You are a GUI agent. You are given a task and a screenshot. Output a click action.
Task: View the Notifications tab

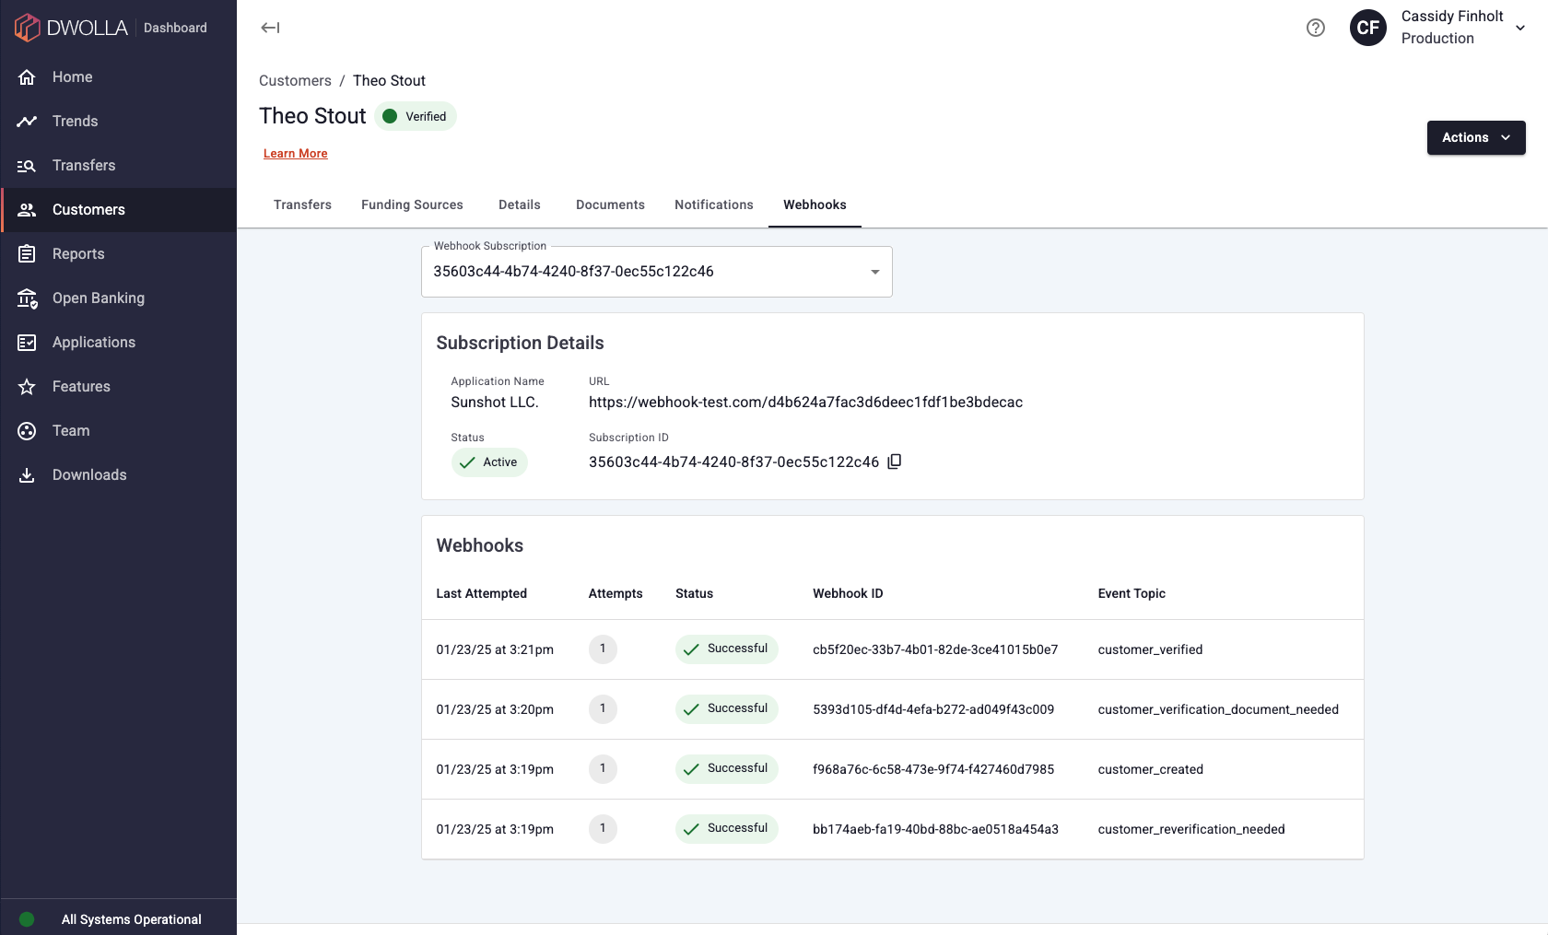coord(714,205)
